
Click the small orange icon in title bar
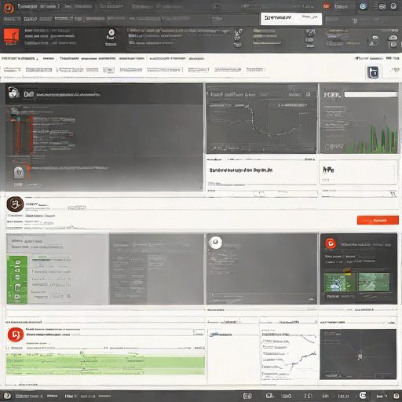tap(327, 5)
